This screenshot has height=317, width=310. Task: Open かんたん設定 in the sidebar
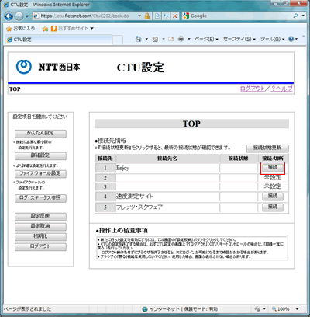click(x=40, y=134)
